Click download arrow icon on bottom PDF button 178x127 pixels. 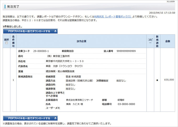(x=55, y=118)
